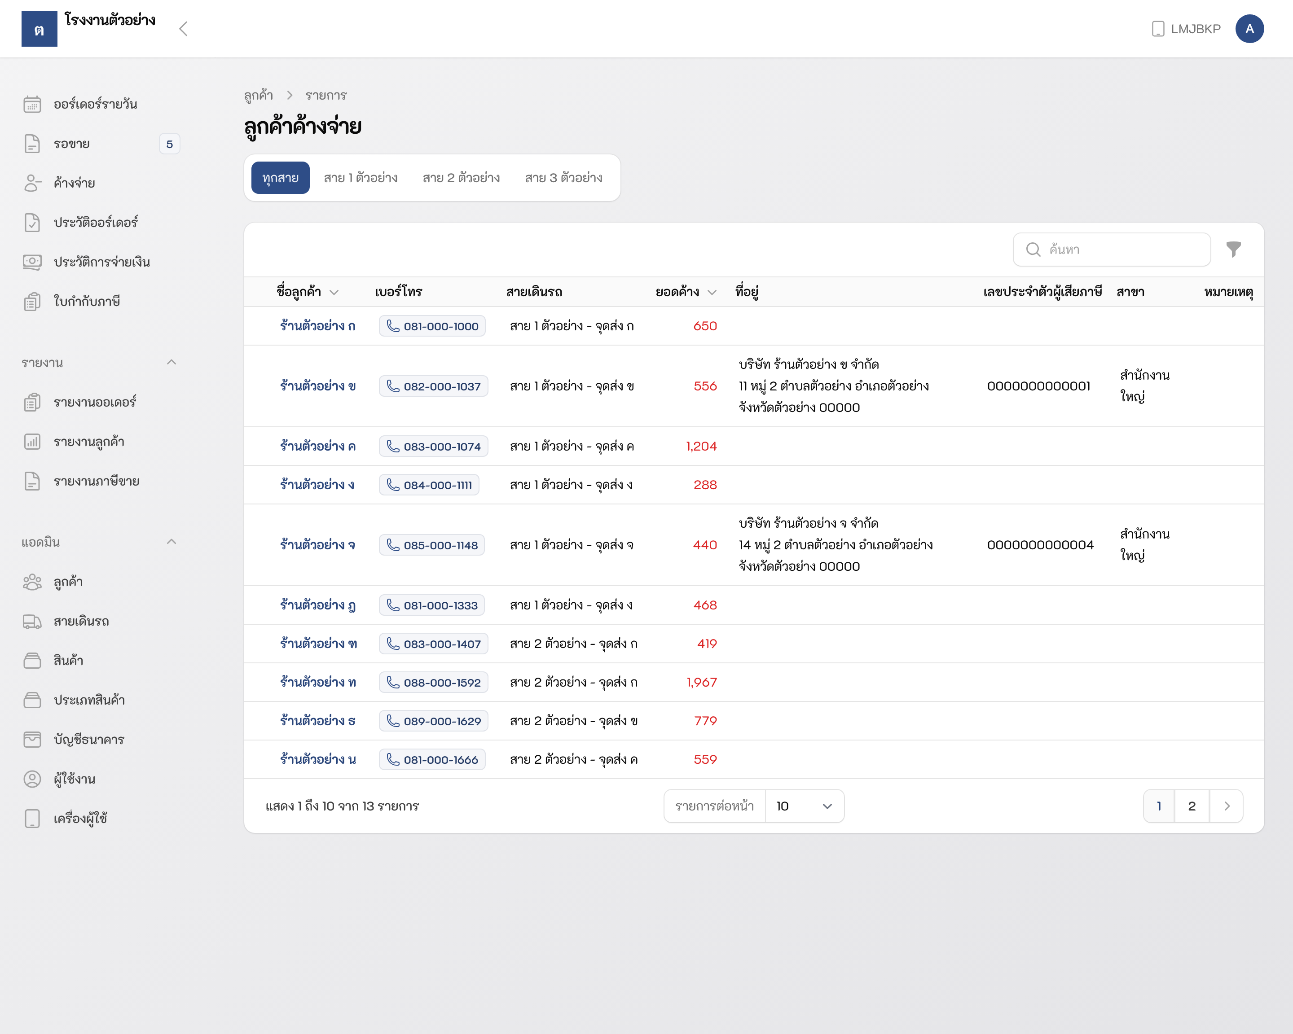Switch to สาย 2 ตัวอย่าง tab
Viewport: 1293px width, 1034px height.
461,177
